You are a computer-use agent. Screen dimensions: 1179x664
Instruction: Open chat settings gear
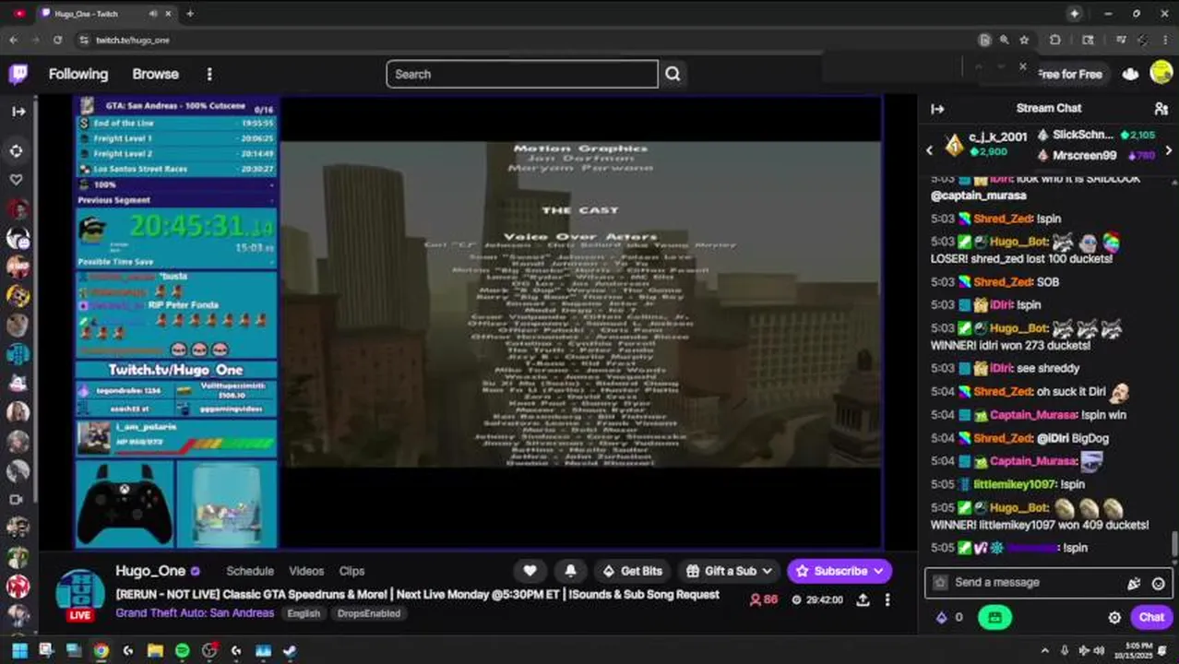coord(1114,618)
